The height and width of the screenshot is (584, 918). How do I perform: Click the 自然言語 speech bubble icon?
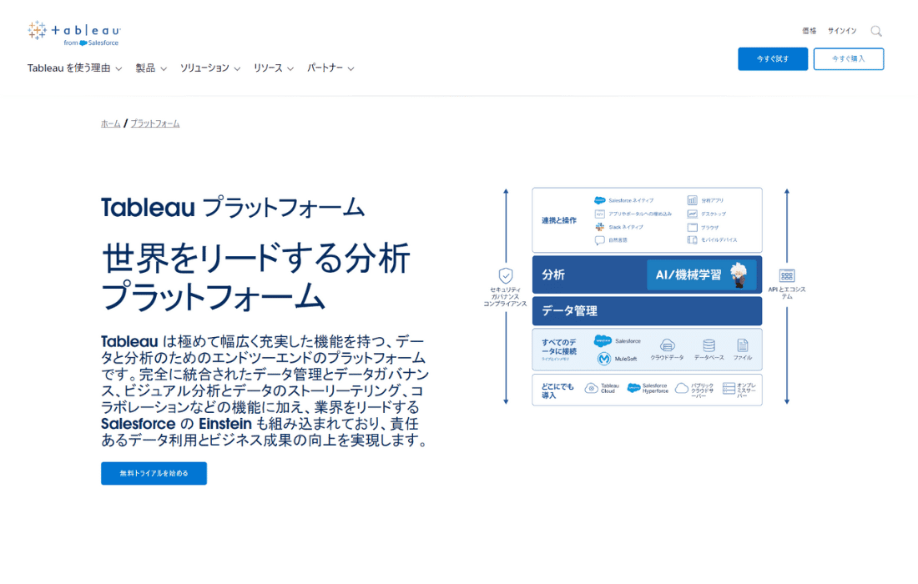[599, 240]
